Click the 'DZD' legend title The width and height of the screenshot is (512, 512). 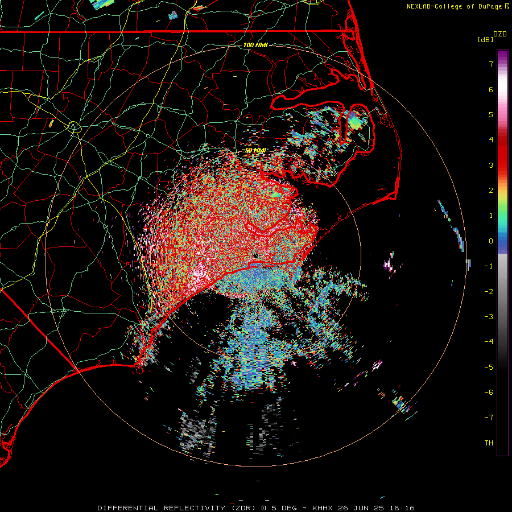500,34
